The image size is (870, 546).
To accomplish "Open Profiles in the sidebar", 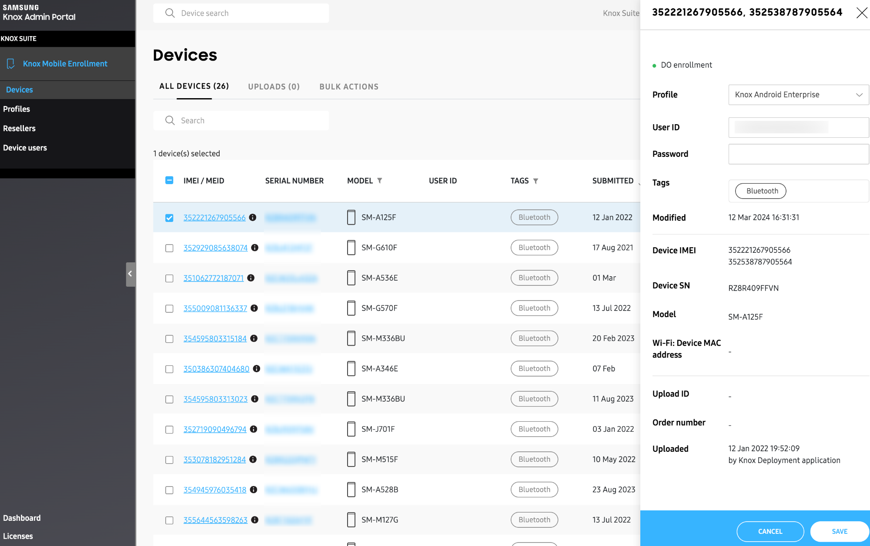I will point(17,109).
